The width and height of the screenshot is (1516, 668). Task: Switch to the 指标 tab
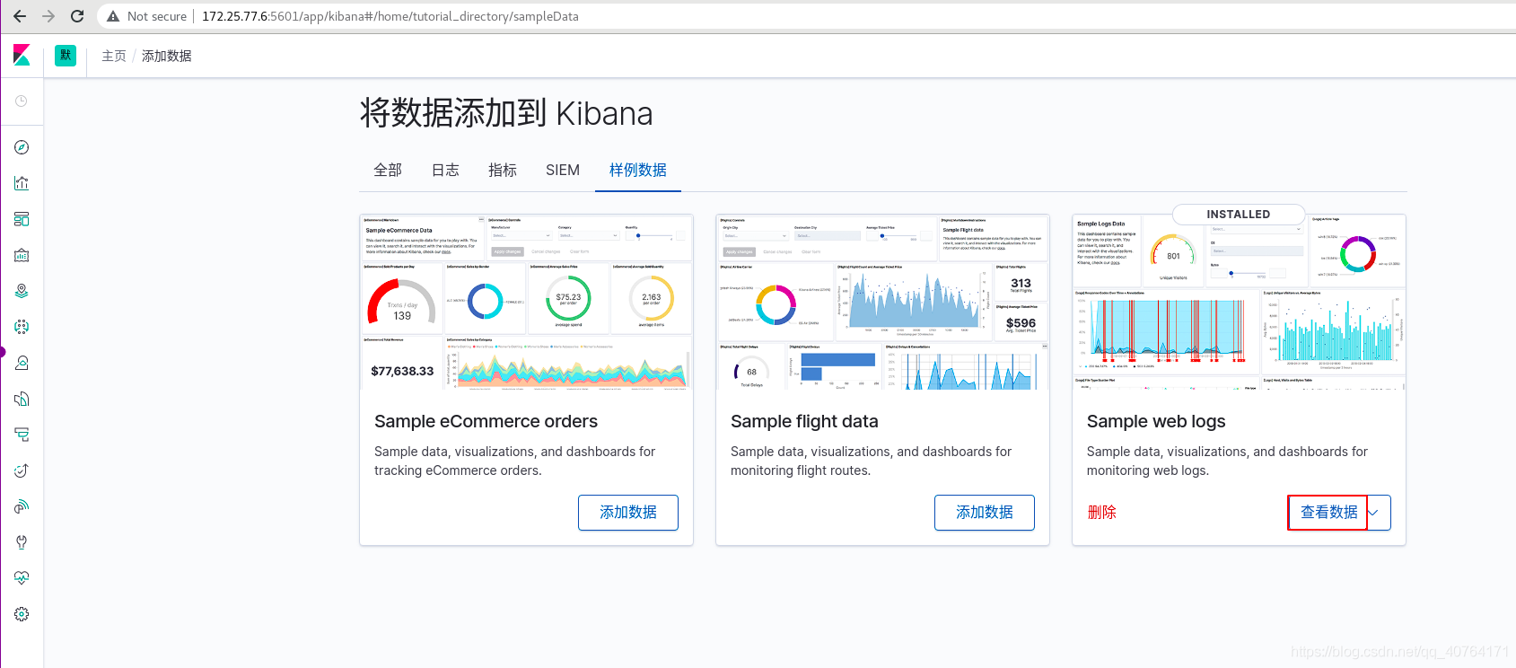pyautogui.click(x=503, y=170)
